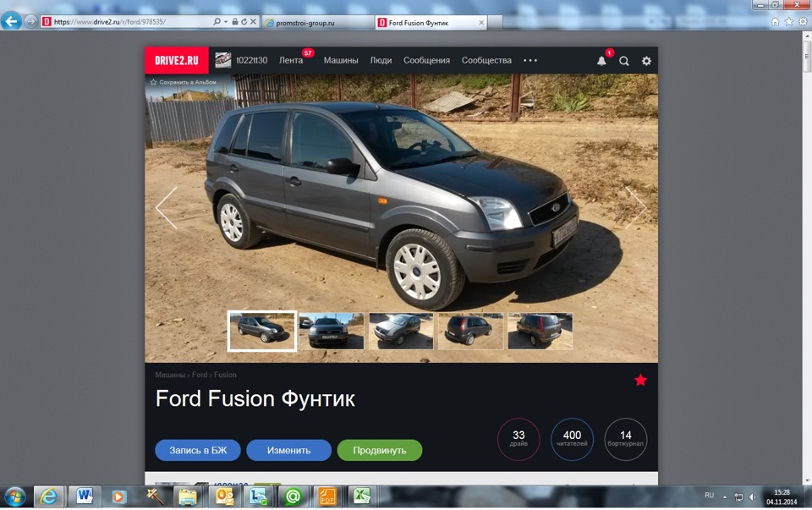Go back with the browser back arrow
Image resolution: width=812 pixels, height=510 pixels.
(x=11, y=22)
